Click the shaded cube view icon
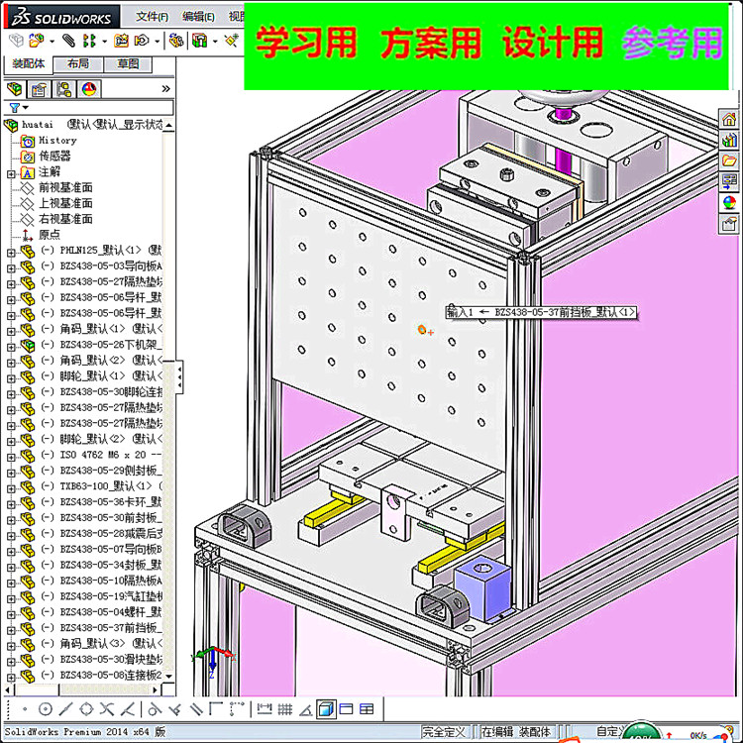The image size is (743, 743). pos(326,709)
